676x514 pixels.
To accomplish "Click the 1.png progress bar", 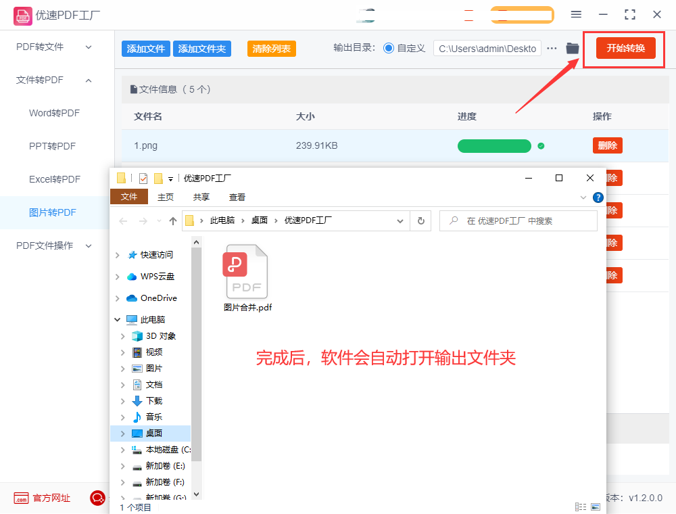I will click(494, 146).
